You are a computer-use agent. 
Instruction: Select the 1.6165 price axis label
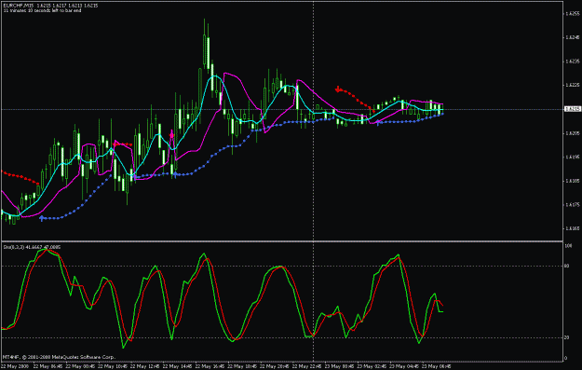(572, 228)
